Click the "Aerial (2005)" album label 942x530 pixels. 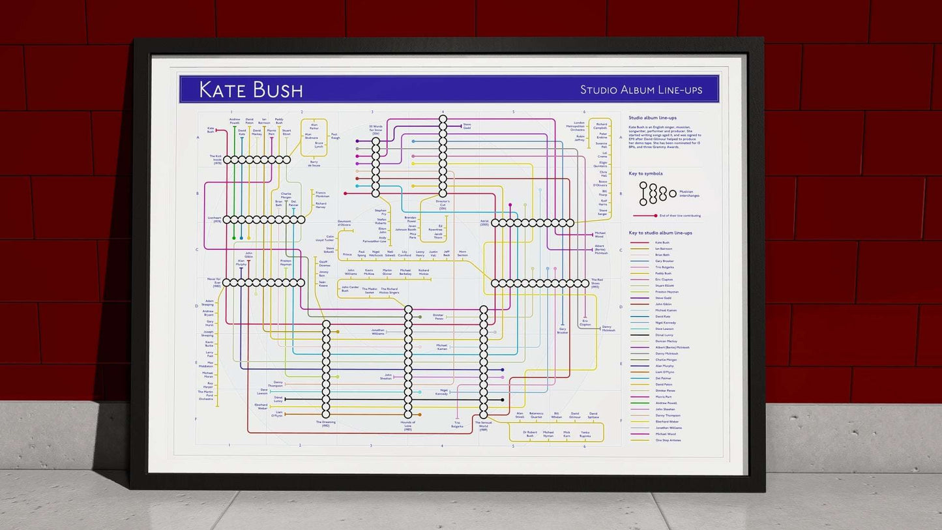coord(484,222)
